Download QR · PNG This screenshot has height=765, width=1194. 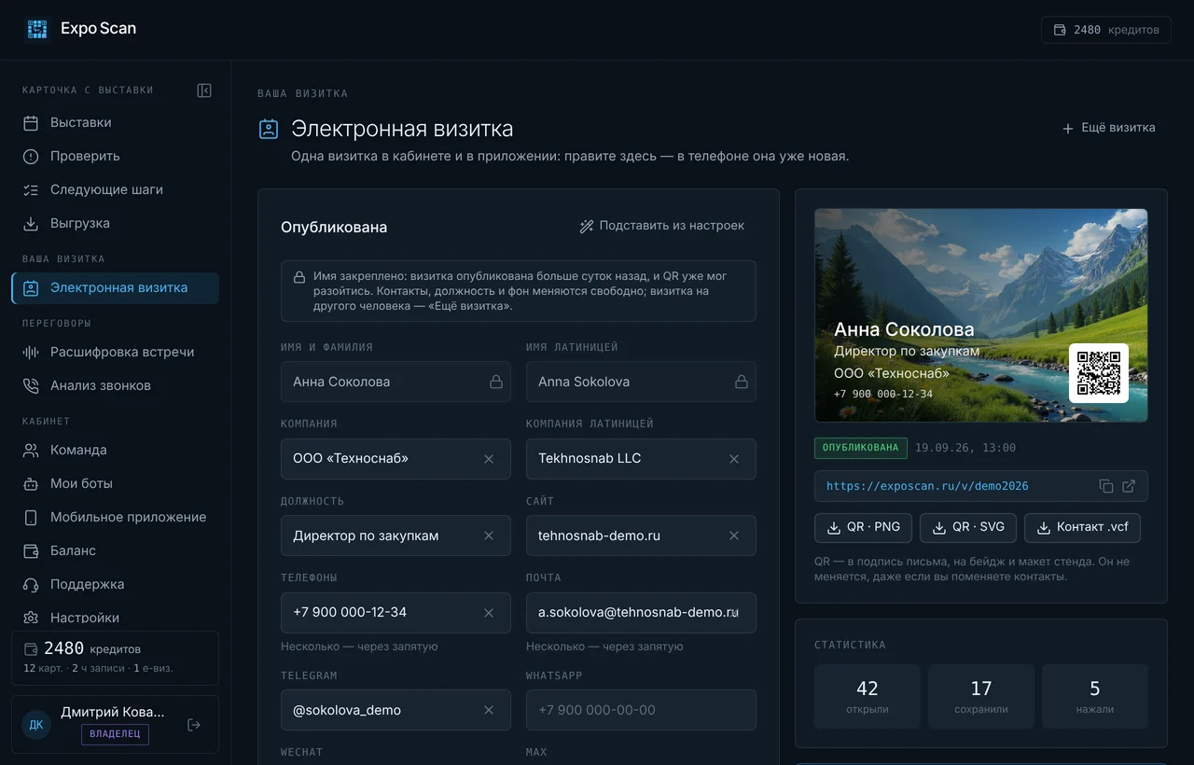[x=864, y=527]
